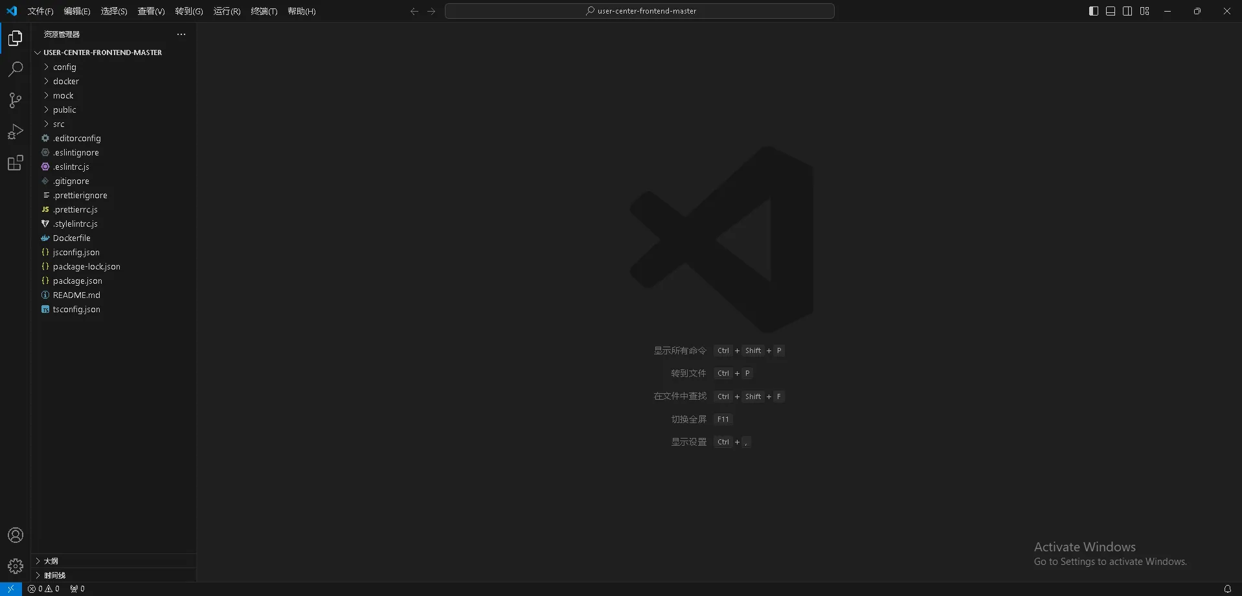Open the .stylelintrc.js file
This screenshot has height=596, width=1242.
114,223
